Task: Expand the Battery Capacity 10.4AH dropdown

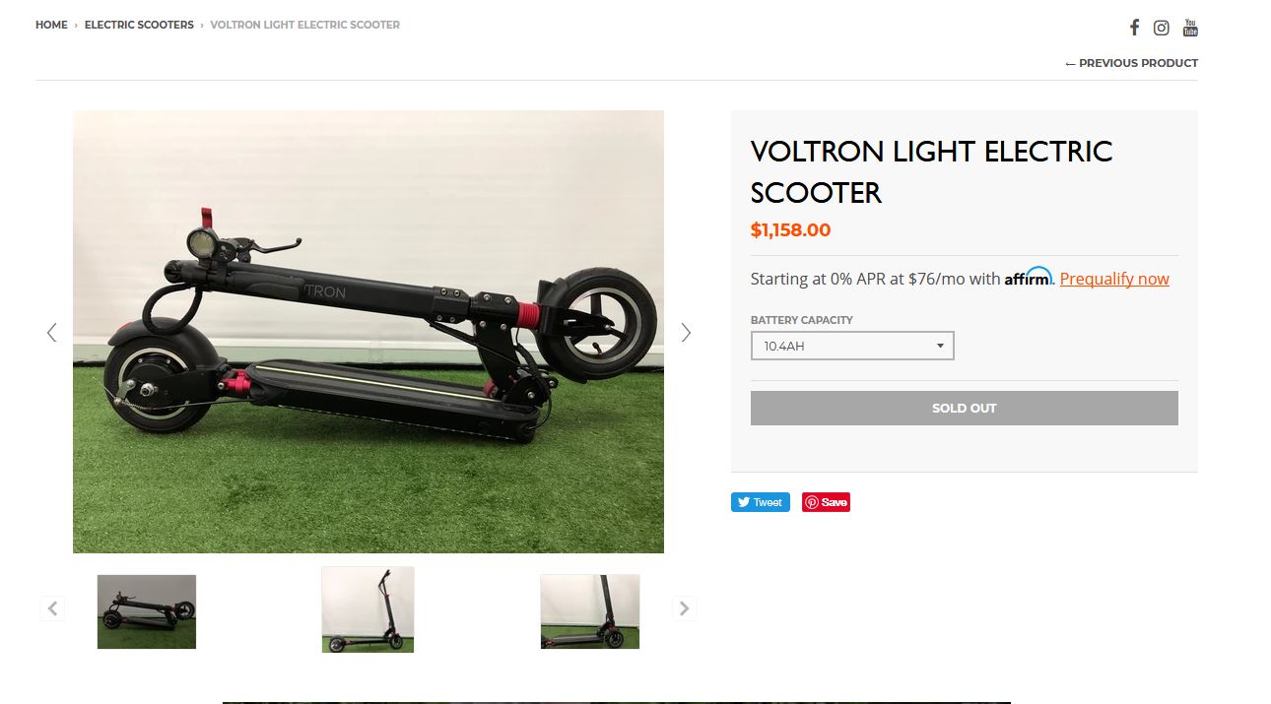Action: pyautogui.click(x=852, y=346)
